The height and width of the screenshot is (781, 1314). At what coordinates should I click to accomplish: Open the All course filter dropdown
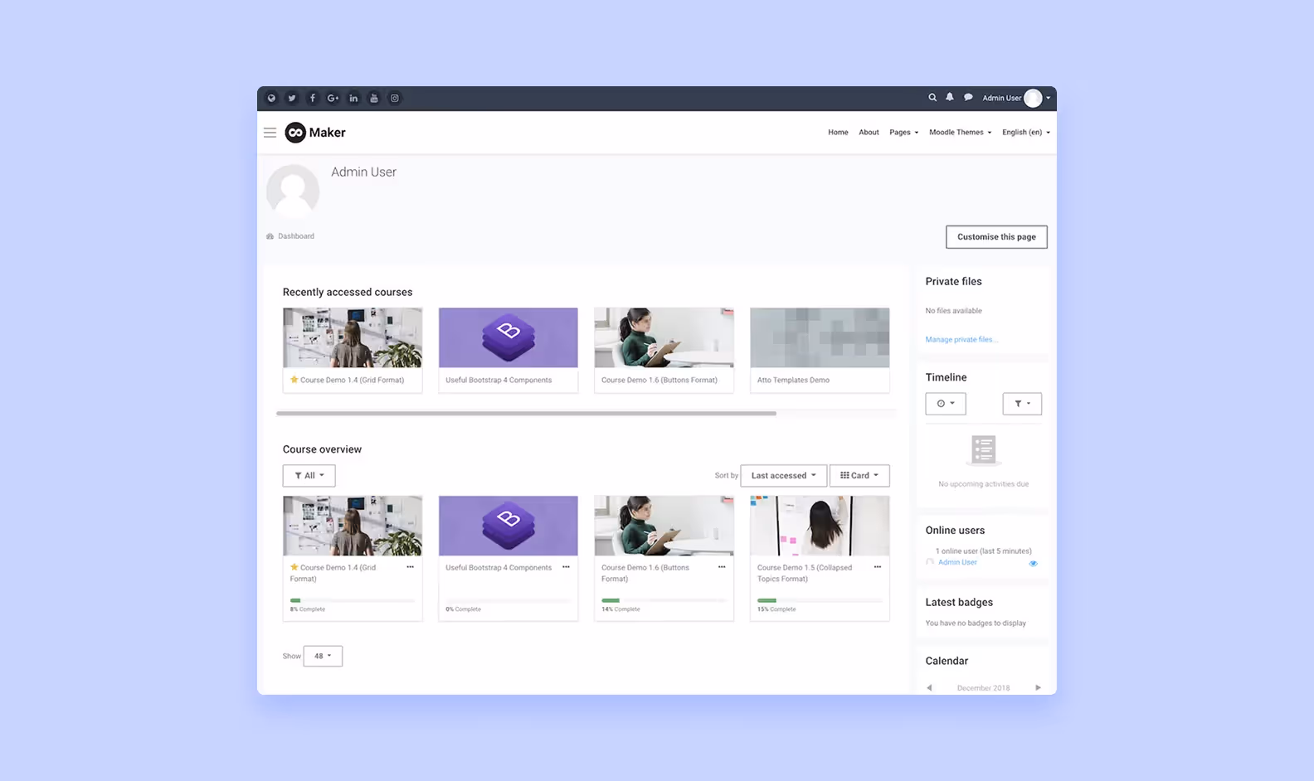pos(309,476)
